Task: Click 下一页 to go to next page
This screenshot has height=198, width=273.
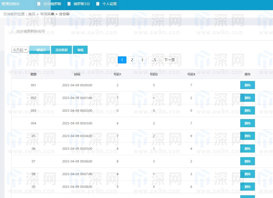Action: (x=169, y=60)
